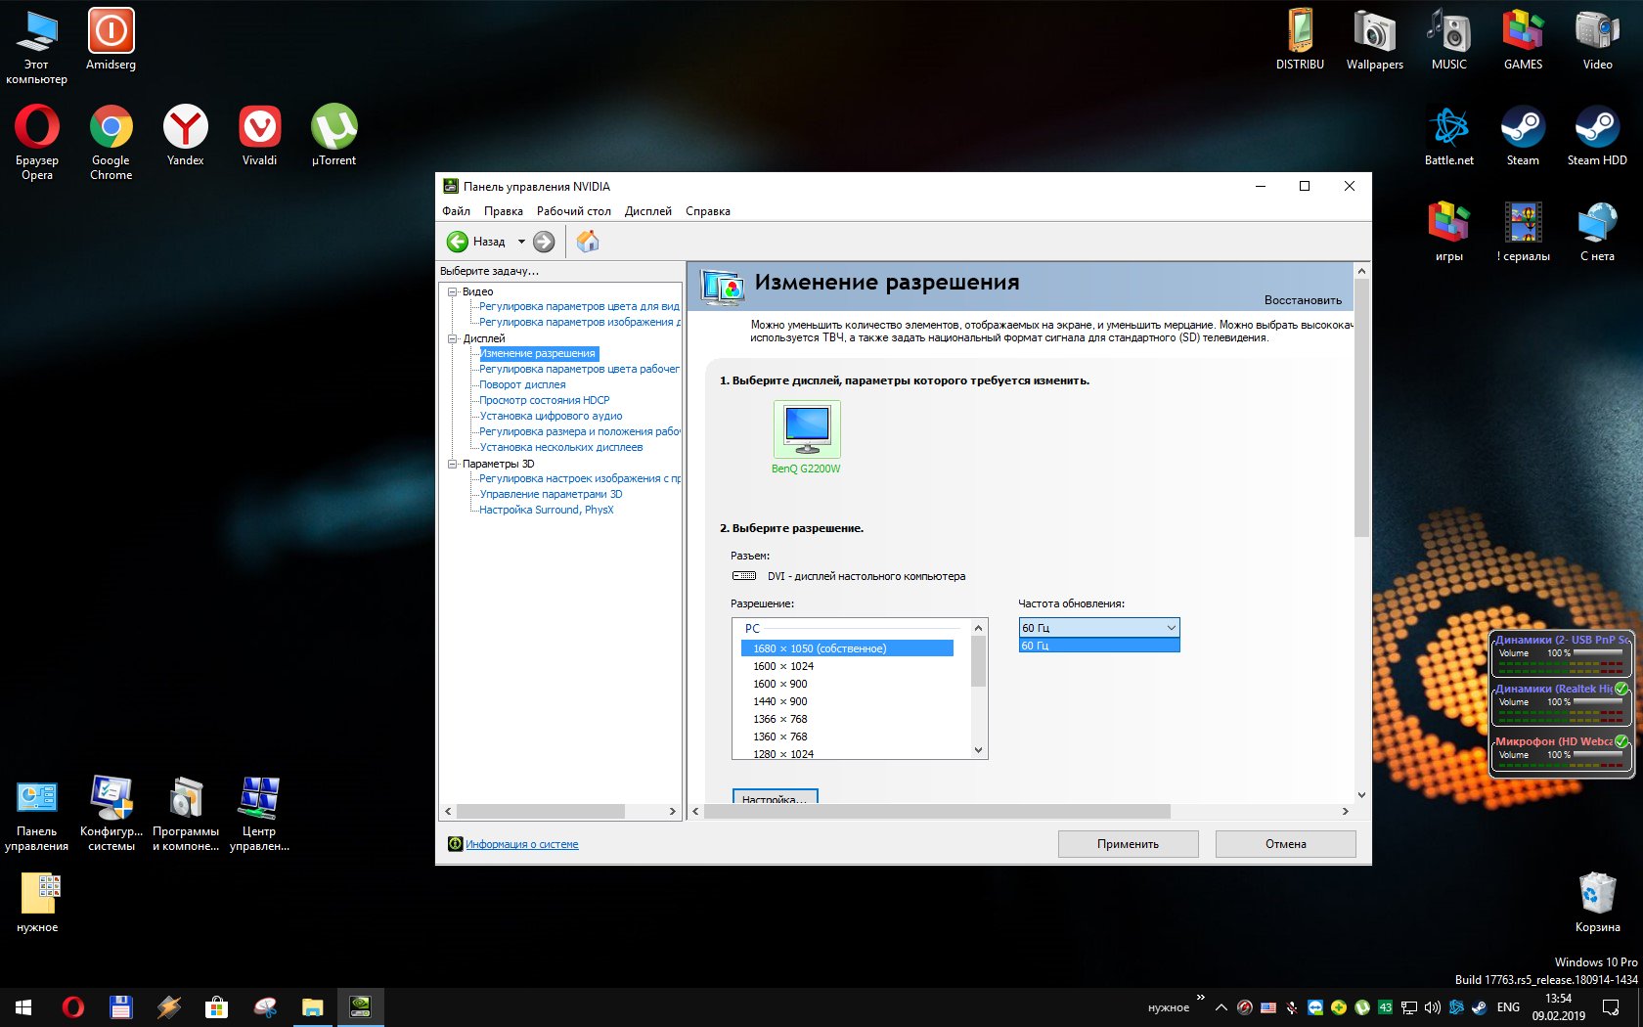Select the BenQ G2200W display thumbnail
Screen dimensions: 1643x1027
tap(807, 429)
